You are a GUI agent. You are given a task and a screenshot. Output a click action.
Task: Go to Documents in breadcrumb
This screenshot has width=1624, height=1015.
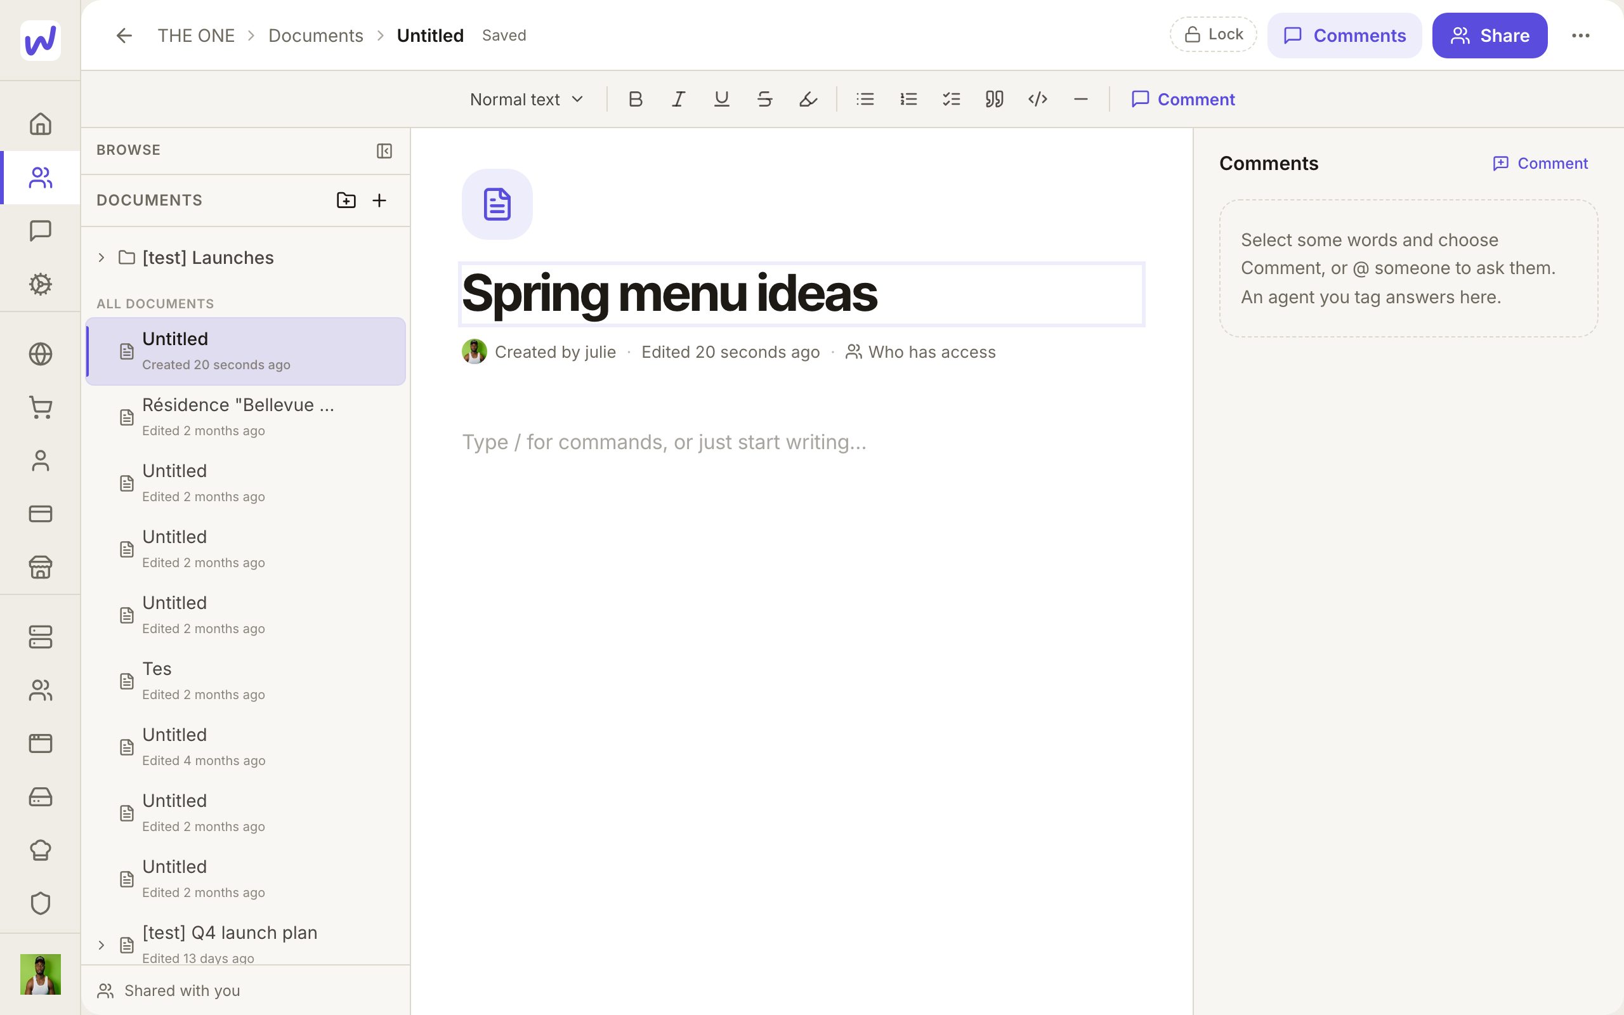coord(315,35)
